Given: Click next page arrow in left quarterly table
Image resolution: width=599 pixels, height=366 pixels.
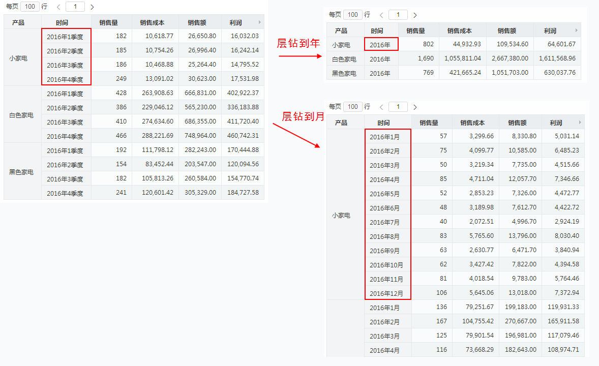Looking at the screenshot, I should click(92, 7).
